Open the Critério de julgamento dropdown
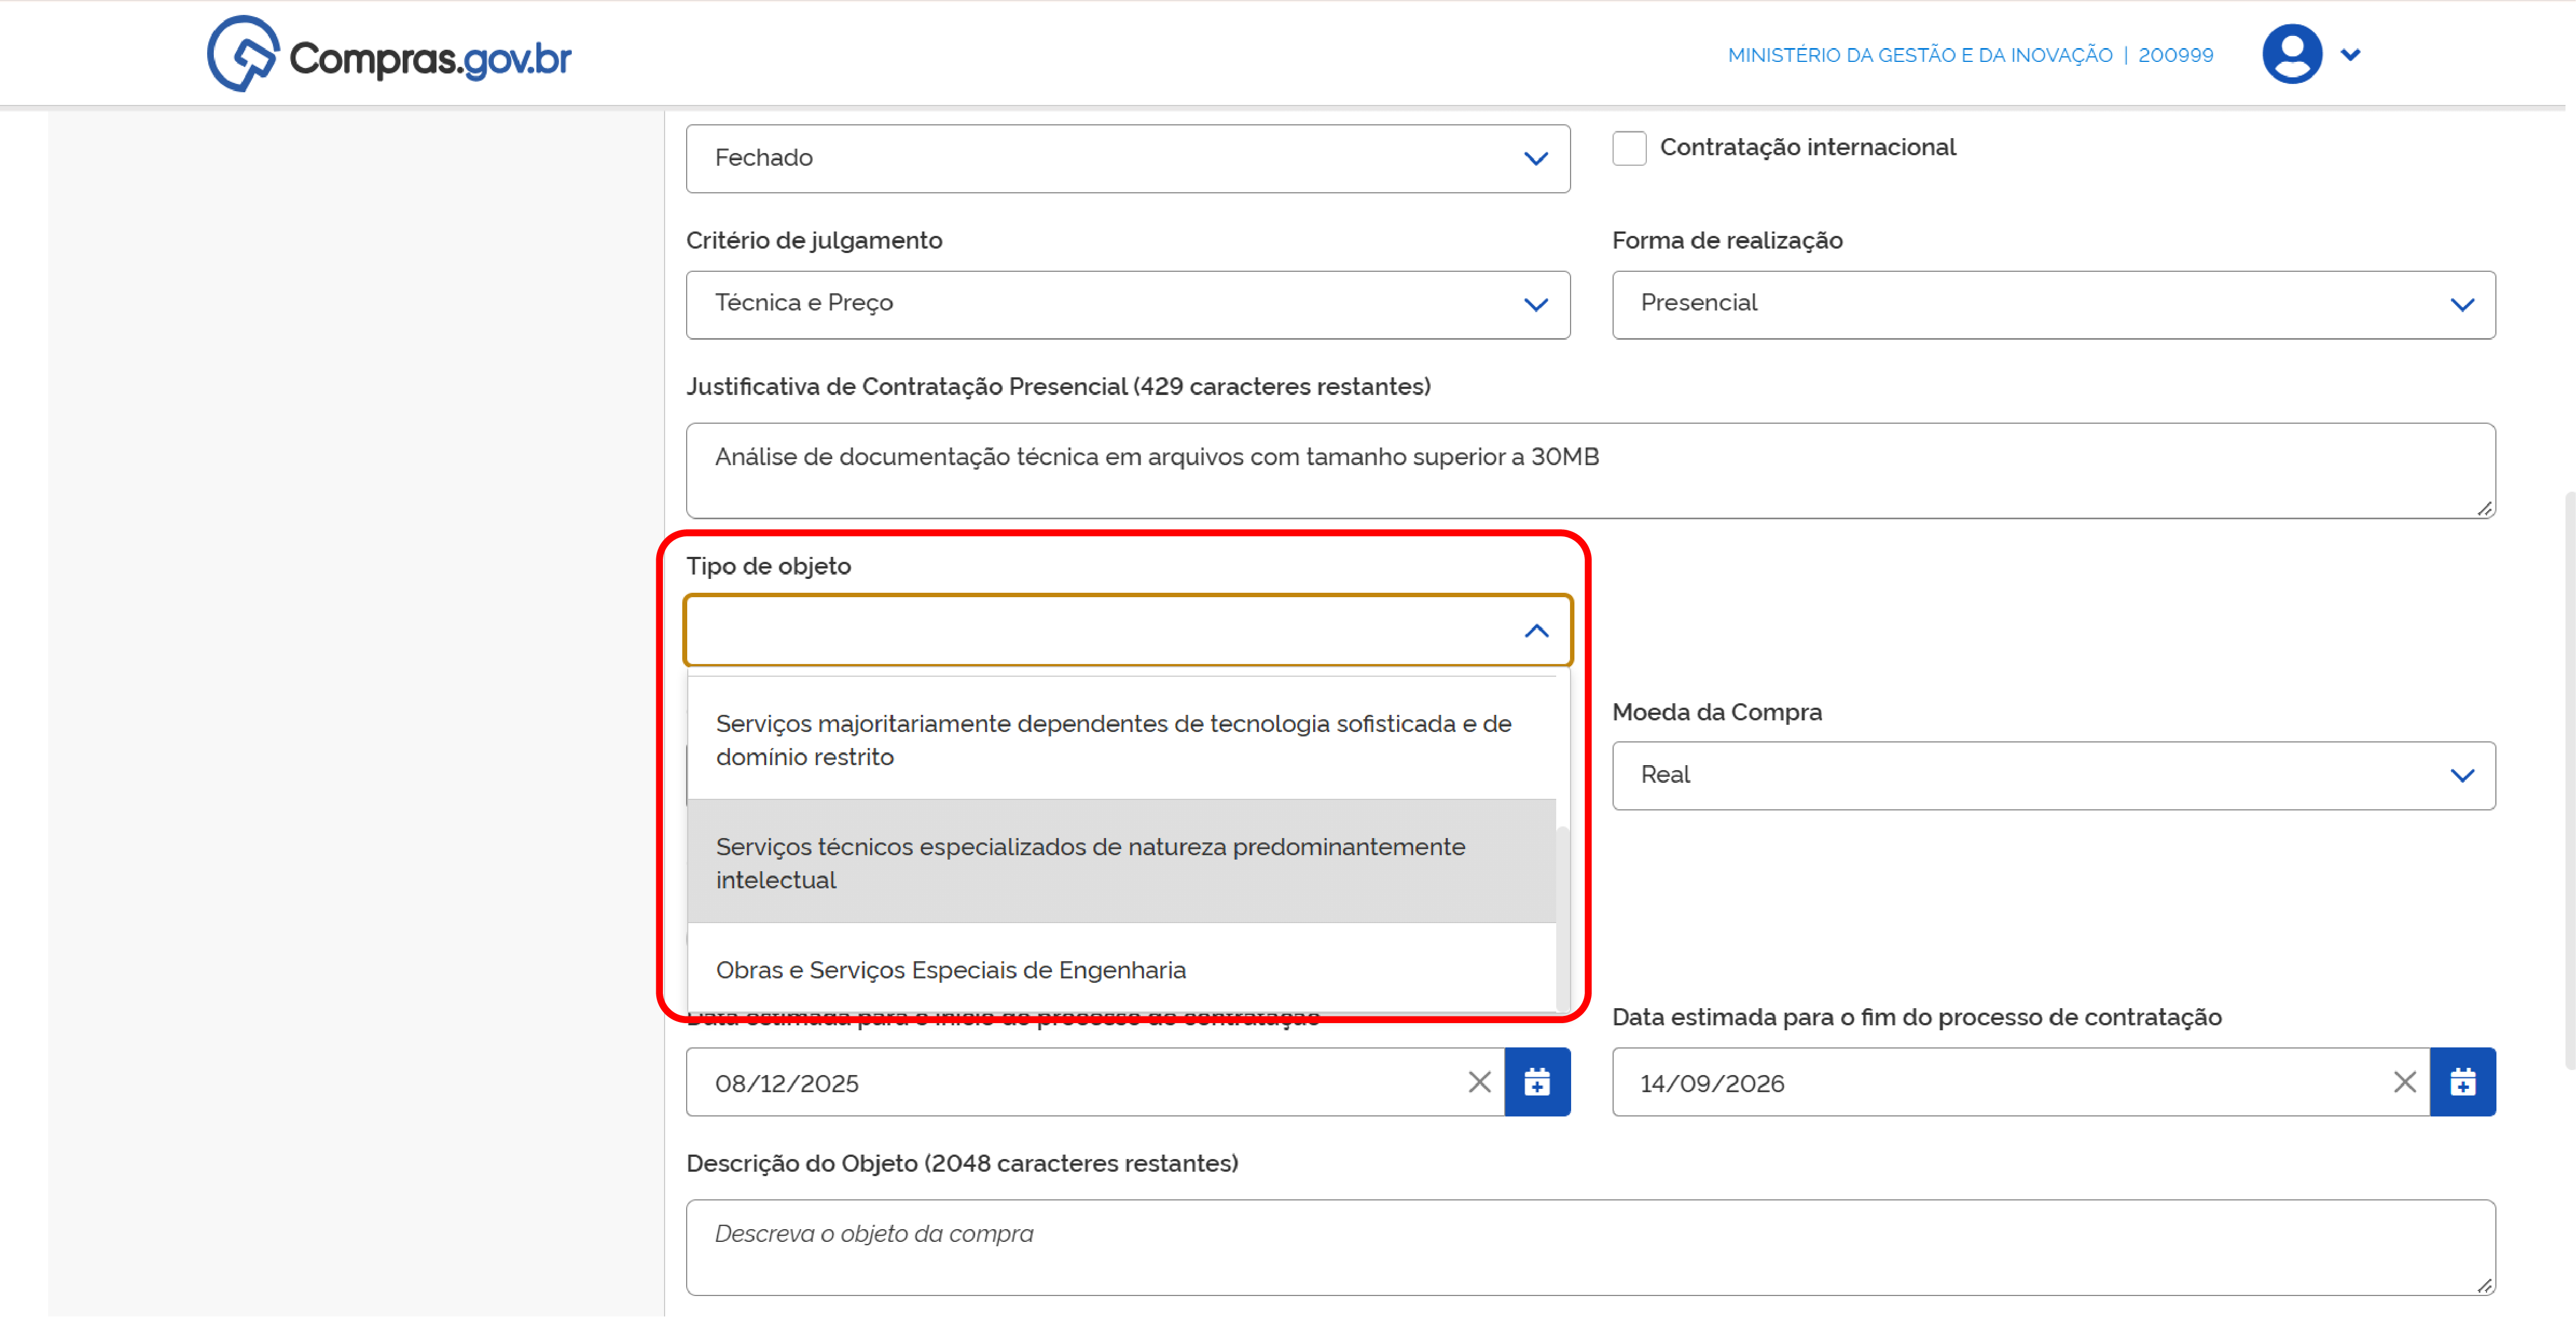The height and width of the screenshot is (1317, 2576). click(1128, 304)
